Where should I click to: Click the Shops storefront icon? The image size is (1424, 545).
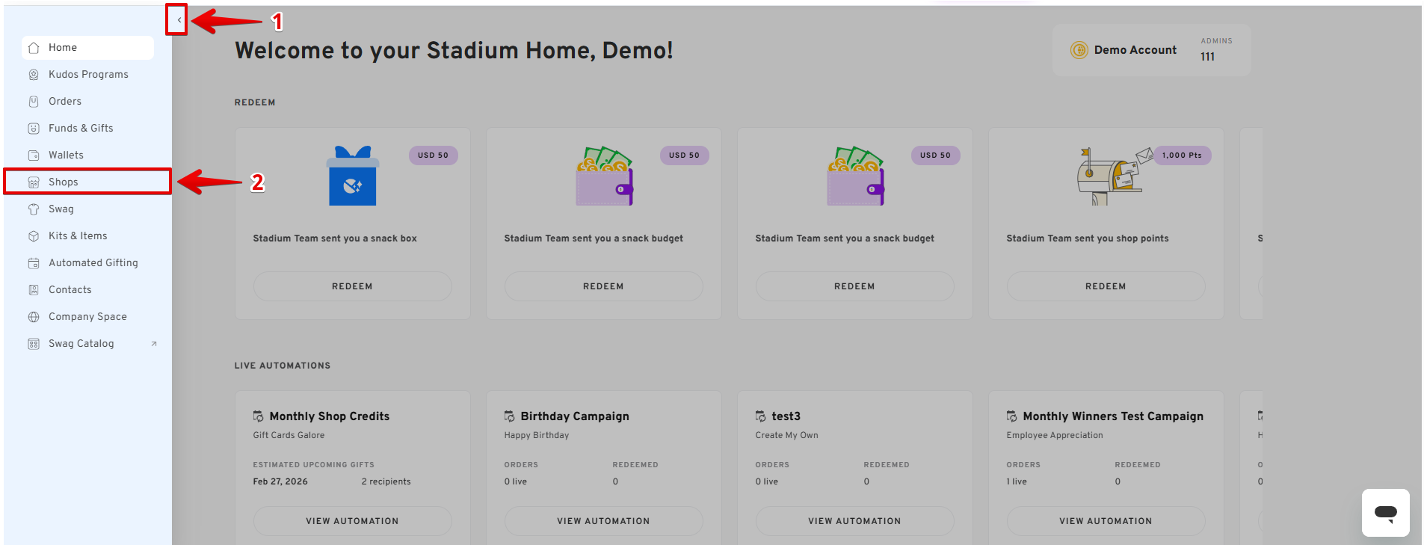tap(34, 182)
